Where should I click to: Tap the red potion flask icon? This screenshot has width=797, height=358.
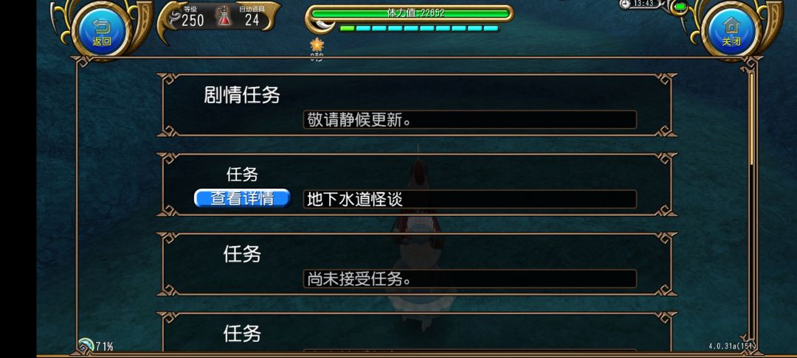(x=224, y=16)
